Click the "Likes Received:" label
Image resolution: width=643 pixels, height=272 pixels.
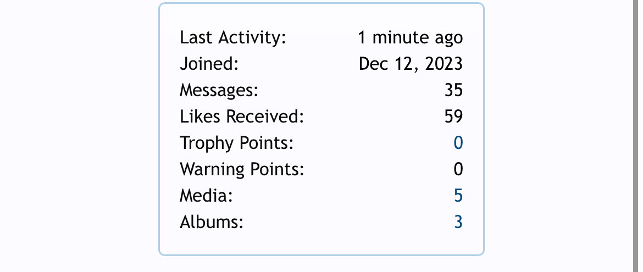pyautogui.click(x=242, y=117)
